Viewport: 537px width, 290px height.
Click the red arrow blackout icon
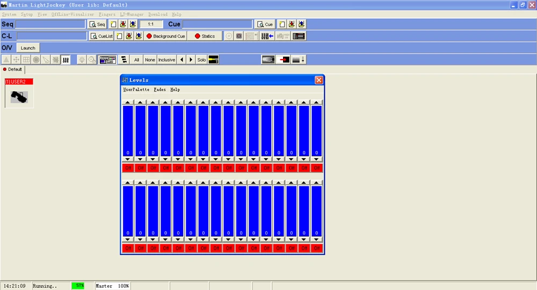click(x=284, y=60)
